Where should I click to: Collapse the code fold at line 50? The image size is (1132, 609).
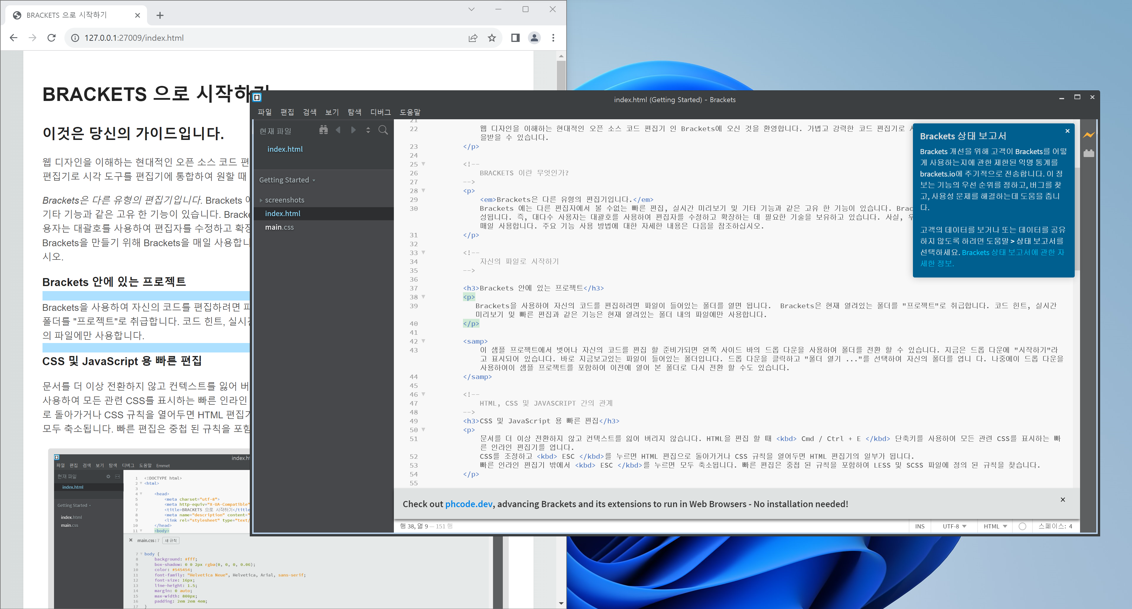pyautogui.click(x=424, y=430)
